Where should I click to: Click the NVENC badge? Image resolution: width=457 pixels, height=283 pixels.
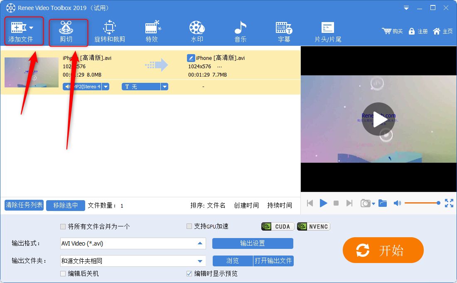click(314, 226)
